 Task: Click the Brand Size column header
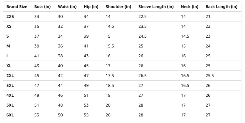click(x=17, y=7)
